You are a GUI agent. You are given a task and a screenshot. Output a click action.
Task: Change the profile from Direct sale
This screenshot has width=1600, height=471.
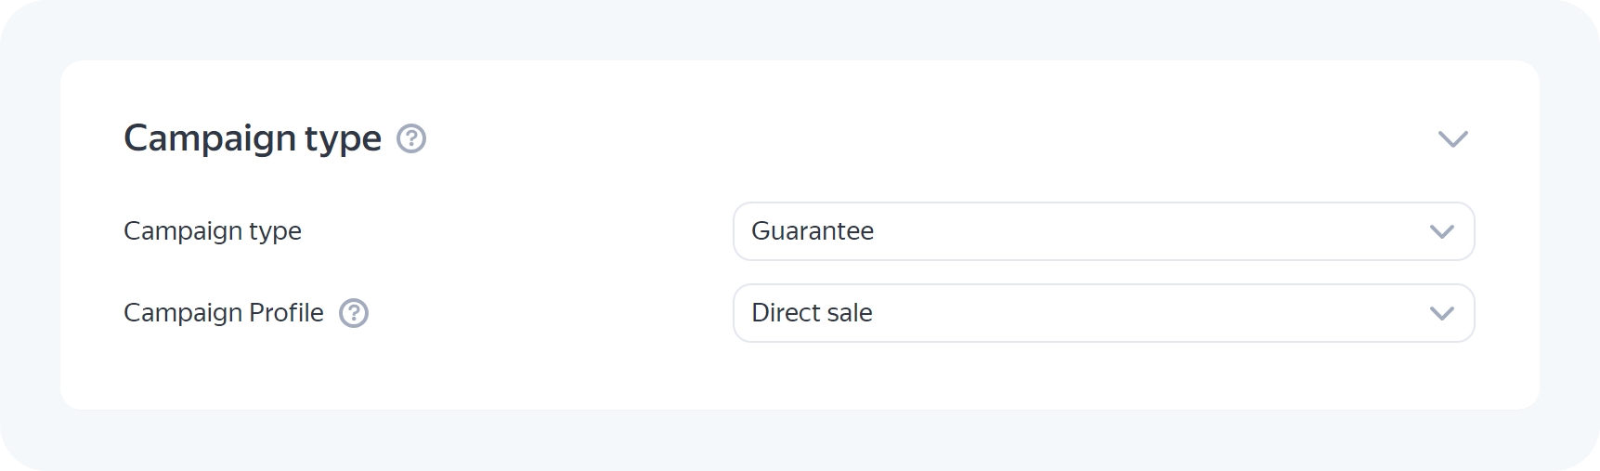point(1103,313)
